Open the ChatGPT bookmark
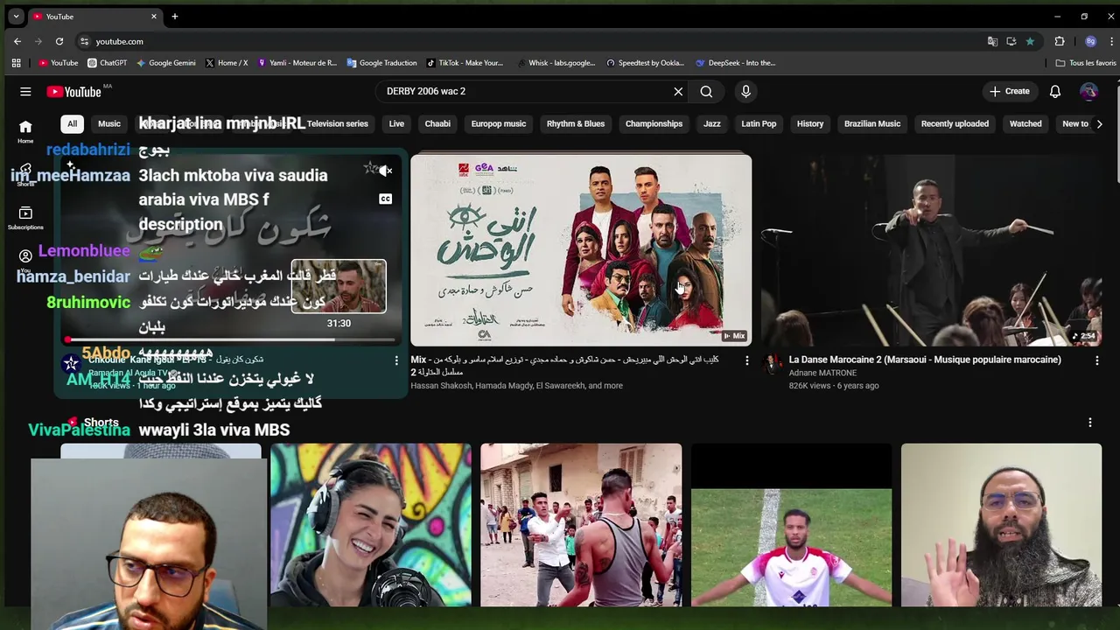 [108, 63]
